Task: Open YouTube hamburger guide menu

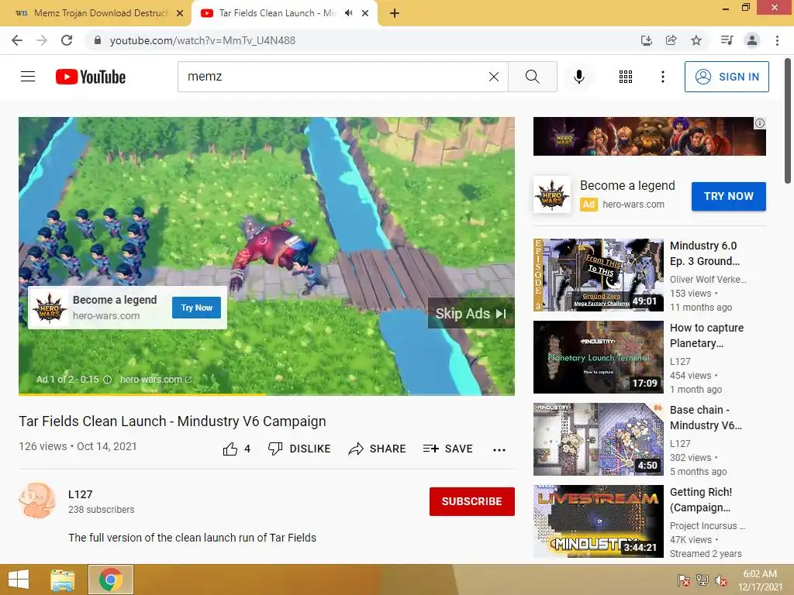Action: tap(28, 77)
